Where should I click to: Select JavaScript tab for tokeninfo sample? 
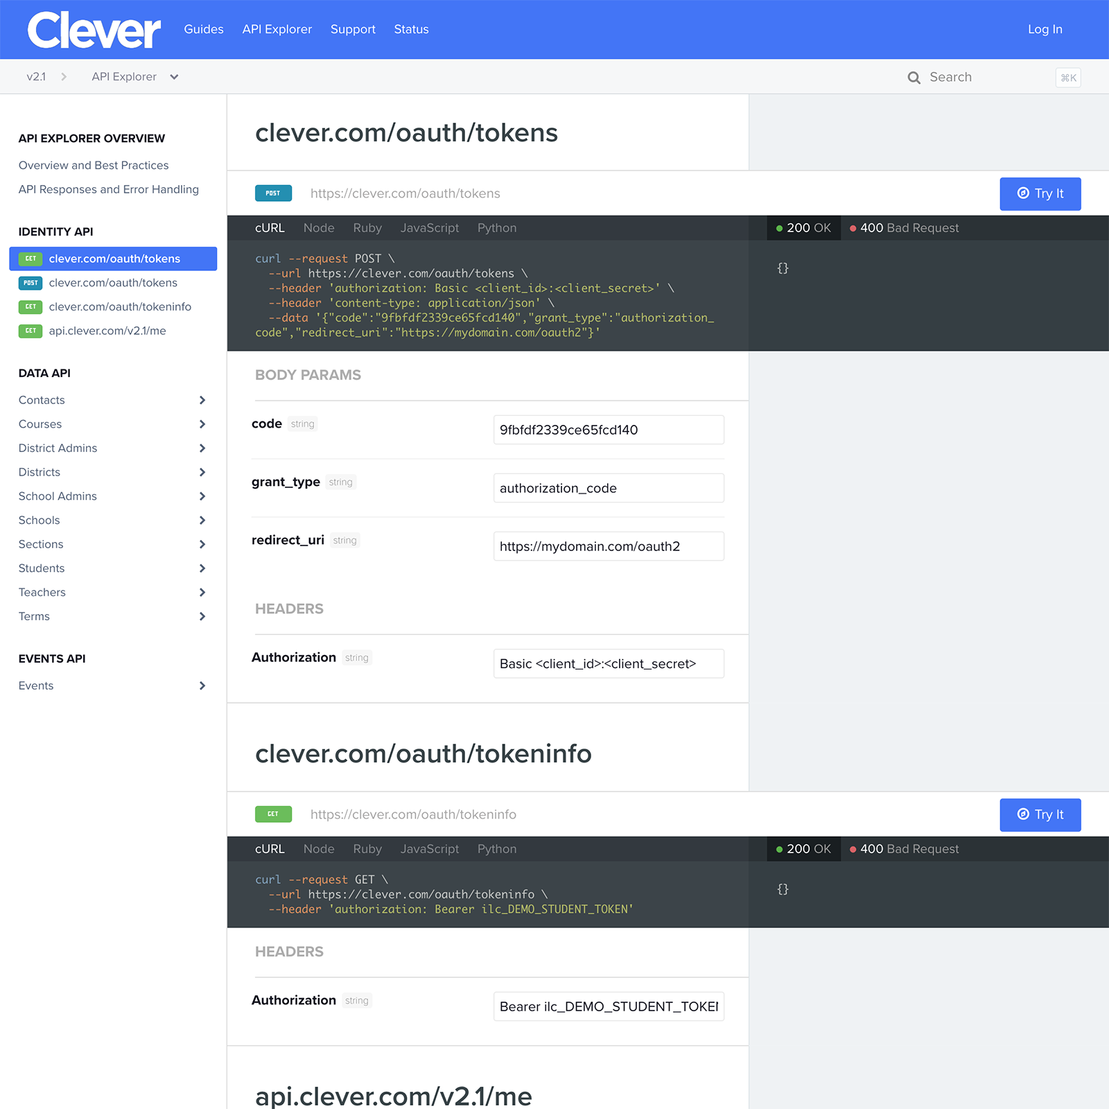coord(430,849)
